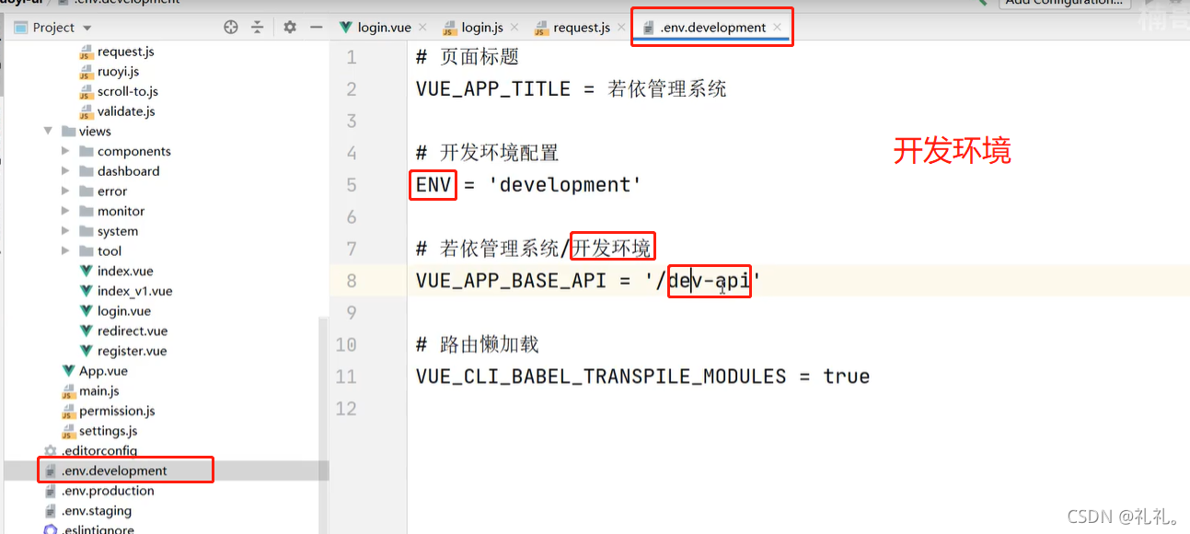
Task: Collapse the views folder
Action: pos(48,132)
